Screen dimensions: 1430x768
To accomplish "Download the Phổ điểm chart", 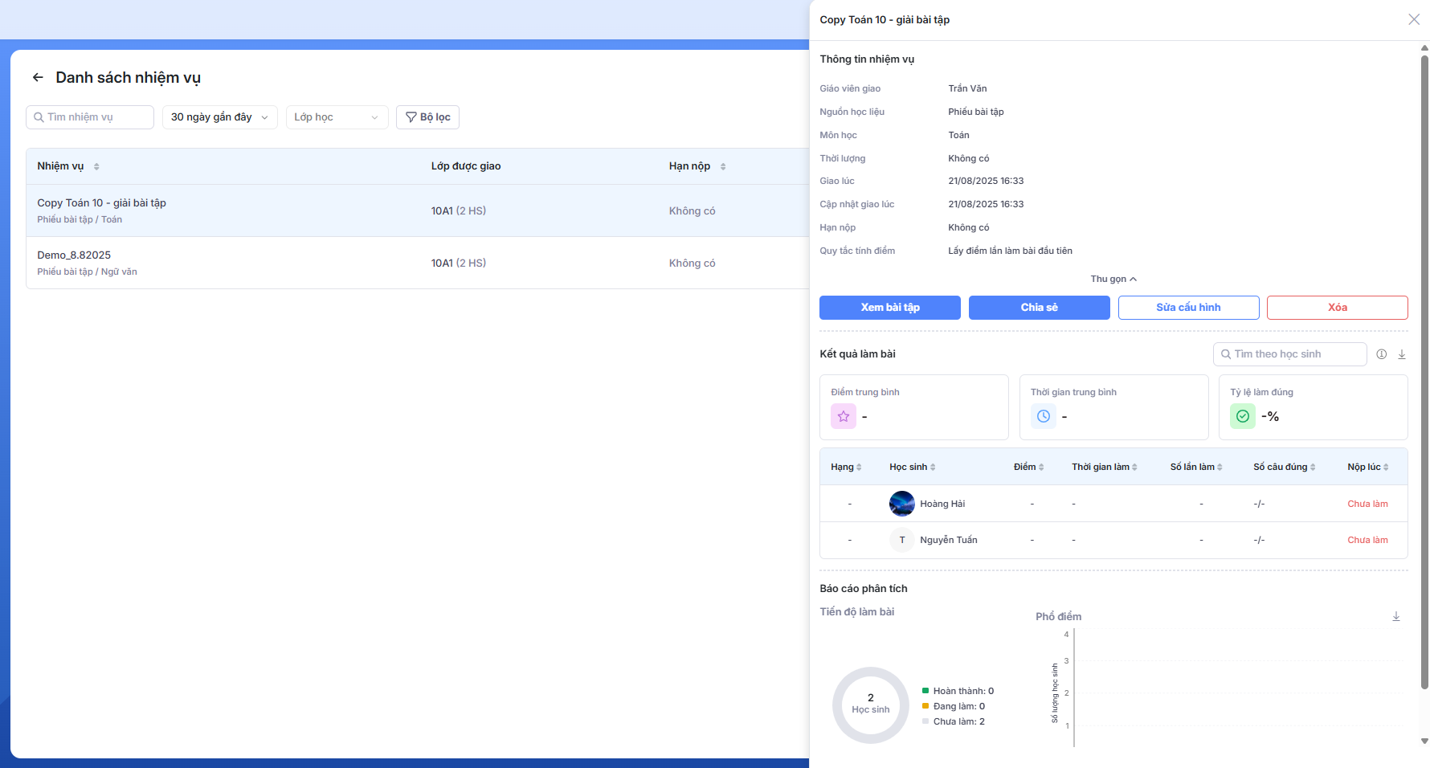I will (1395, 616).
